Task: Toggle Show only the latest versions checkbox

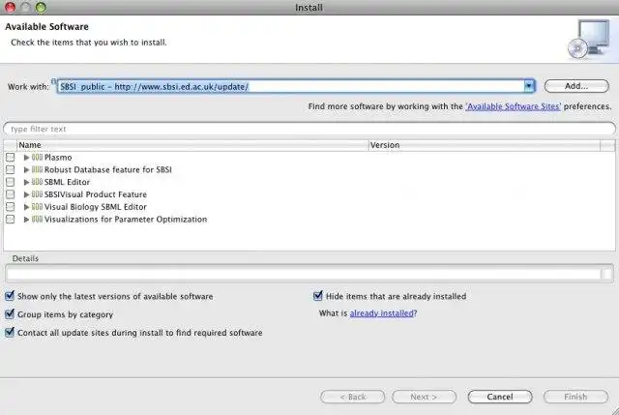Action: 10,296
